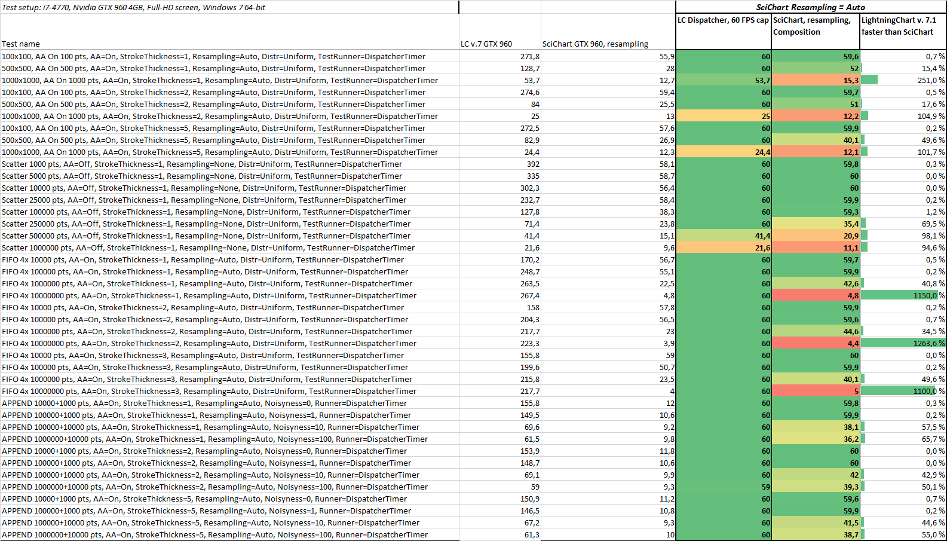Select the orange cell with value 21,6
The image size is (947, 541).
(724, 247)
